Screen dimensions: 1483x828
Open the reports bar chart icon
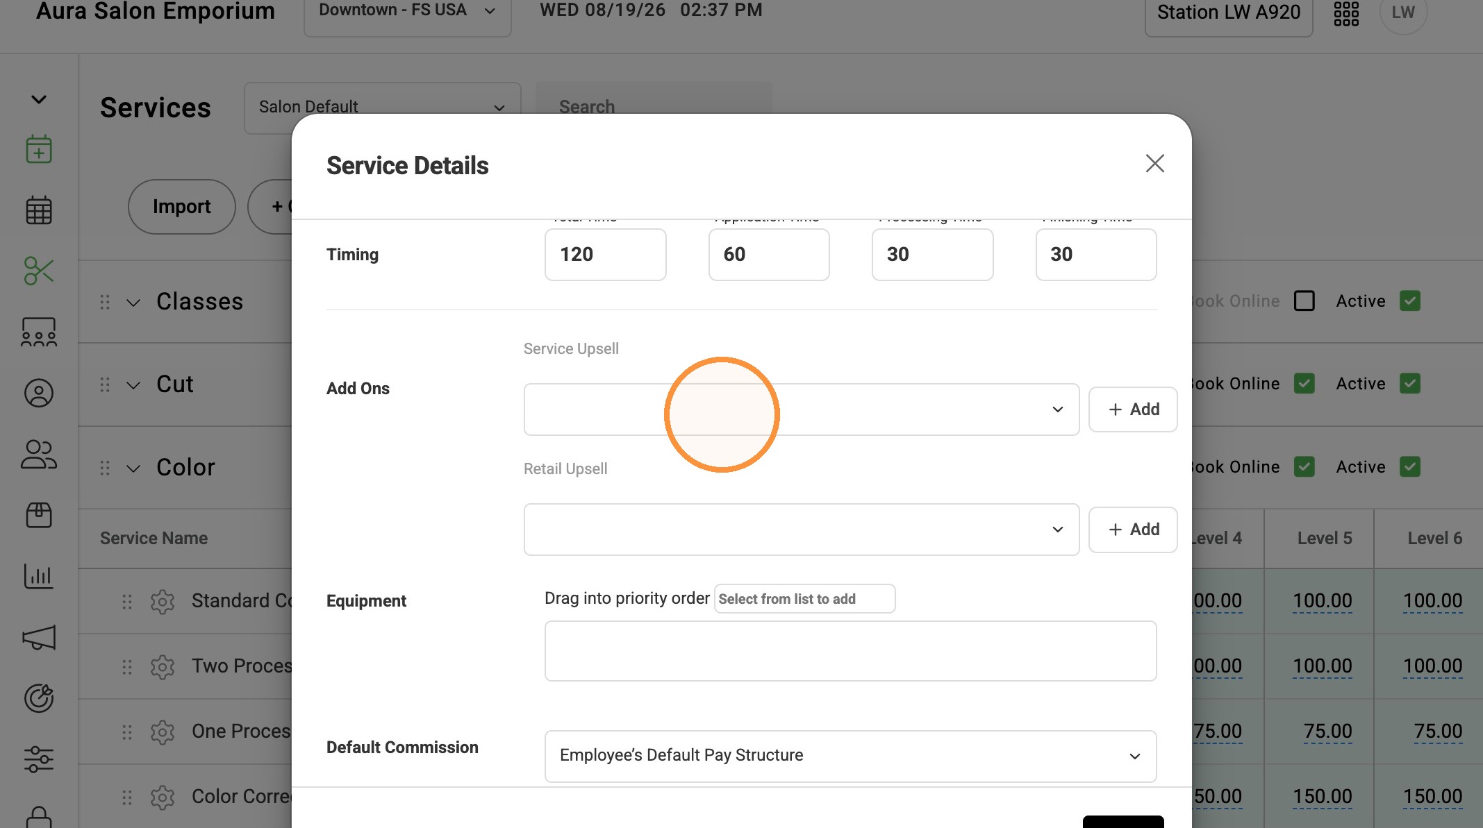pos(39,576)
